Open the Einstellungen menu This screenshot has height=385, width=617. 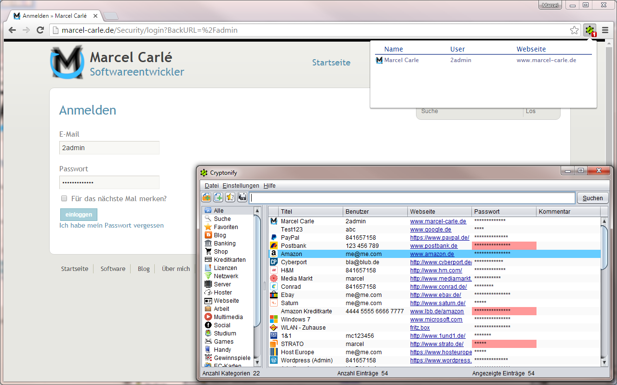[x=241, y=186]
